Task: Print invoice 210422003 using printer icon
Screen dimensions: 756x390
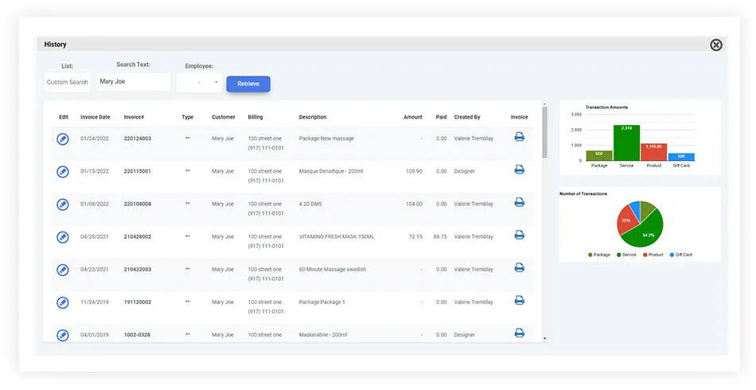Action: (520, 267)
